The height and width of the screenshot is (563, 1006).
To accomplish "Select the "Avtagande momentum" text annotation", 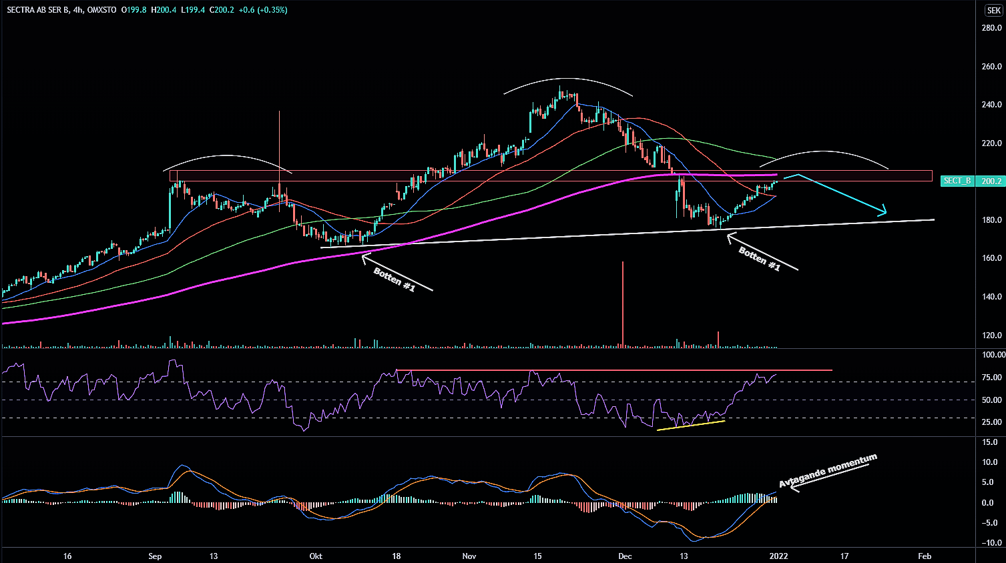I will pos(828,470).
